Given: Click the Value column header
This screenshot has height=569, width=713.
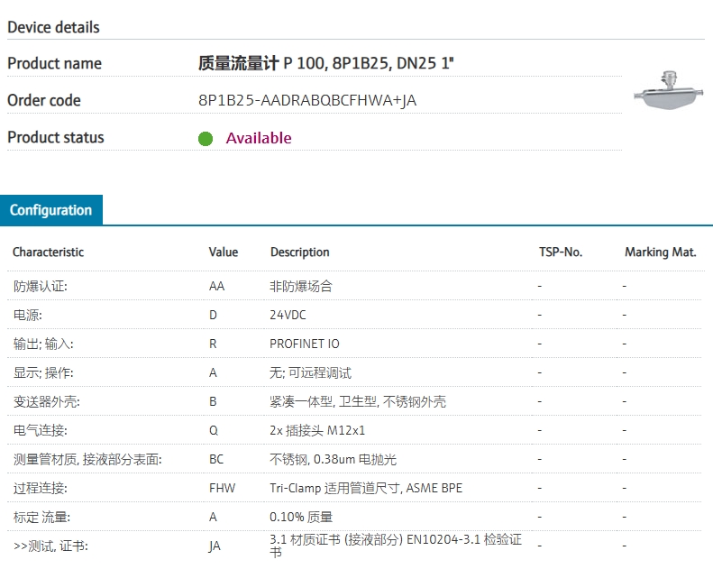Looking at the screenshot, I should click(x=224, y=252).
